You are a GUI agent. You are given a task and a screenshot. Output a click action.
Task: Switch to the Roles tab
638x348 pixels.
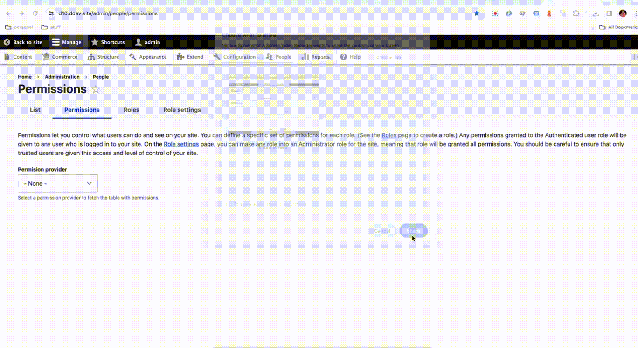(x=131, y=110)
